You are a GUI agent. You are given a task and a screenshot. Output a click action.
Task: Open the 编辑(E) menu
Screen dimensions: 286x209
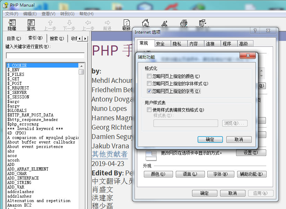tap(30, 14)
